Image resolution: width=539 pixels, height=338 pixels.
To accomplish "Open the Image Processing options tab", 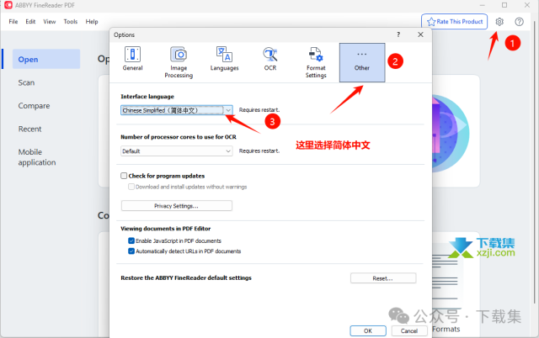I will 179,62.
